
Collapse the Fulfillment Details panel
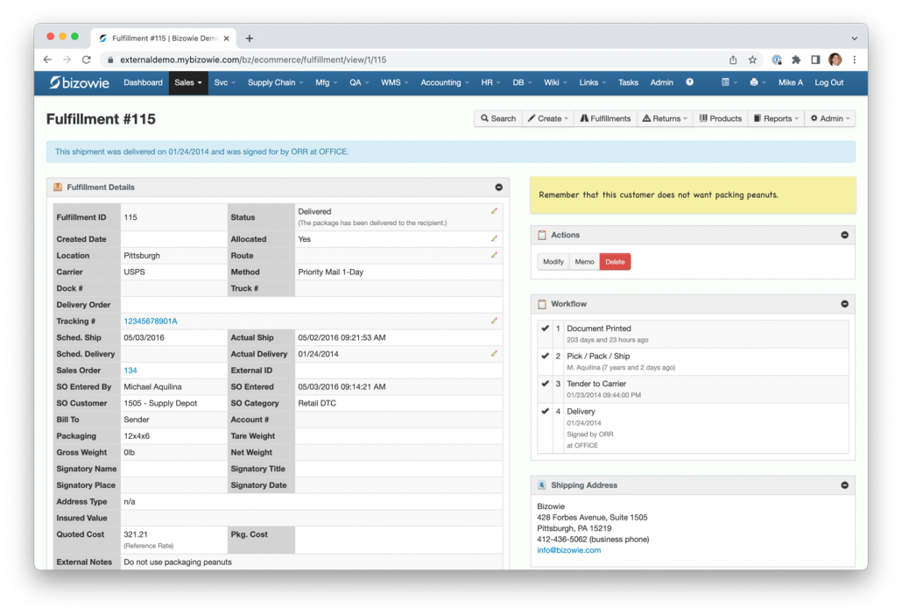pyautogui.click(x=498, y=187)
